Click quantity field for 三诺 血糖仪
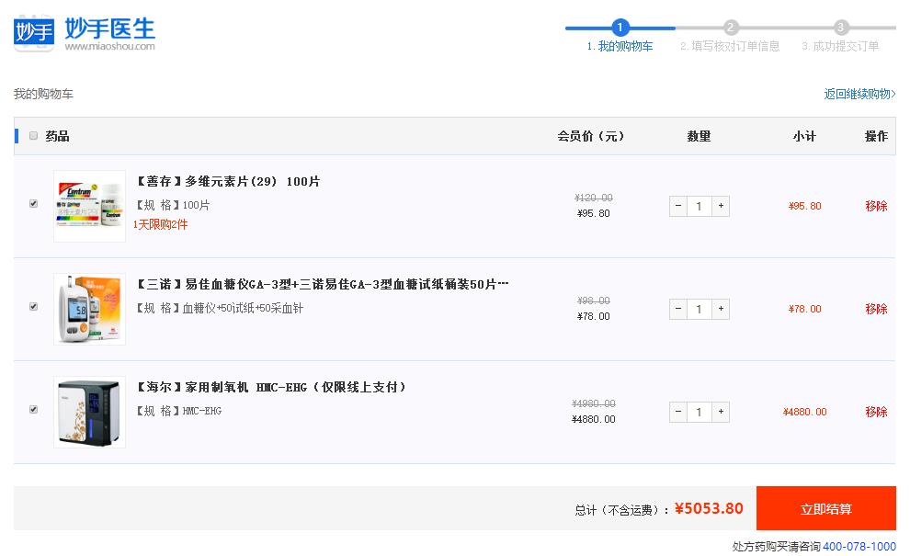 [x=700, y=309]
